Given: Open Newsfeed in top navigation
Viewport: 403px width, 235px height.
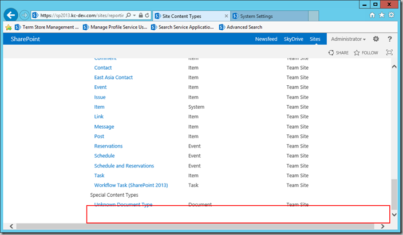Looking at the screenshot, I should point(266,39).
